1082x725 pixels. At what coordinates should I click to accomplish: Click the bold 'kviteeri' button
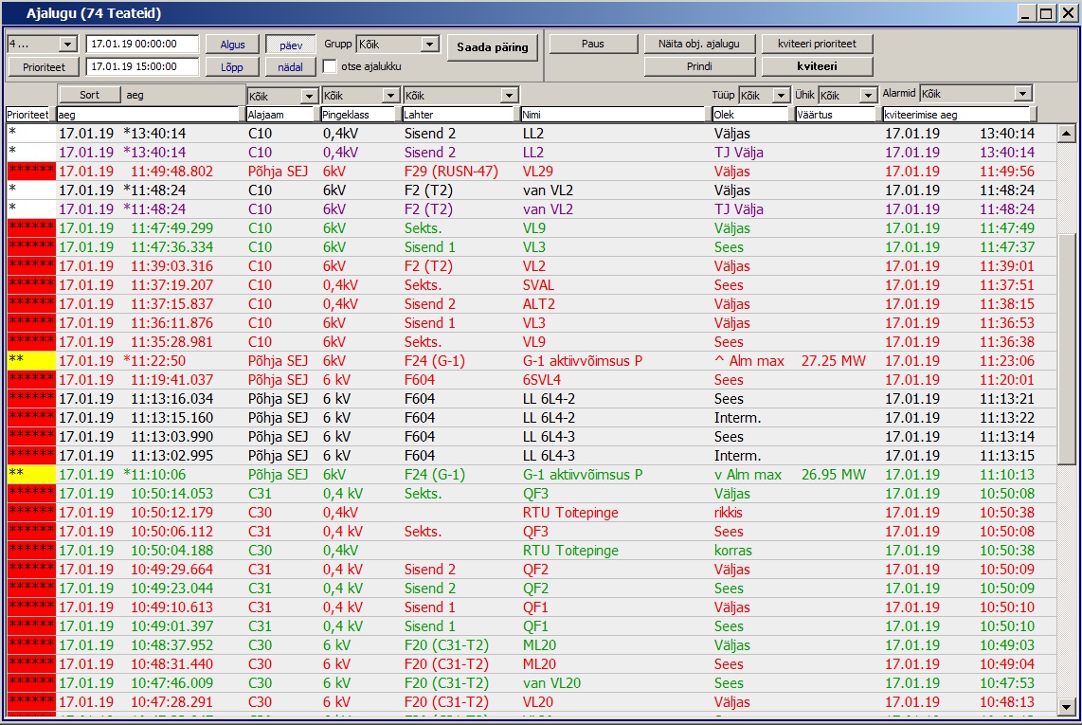(x=817, y=67)
